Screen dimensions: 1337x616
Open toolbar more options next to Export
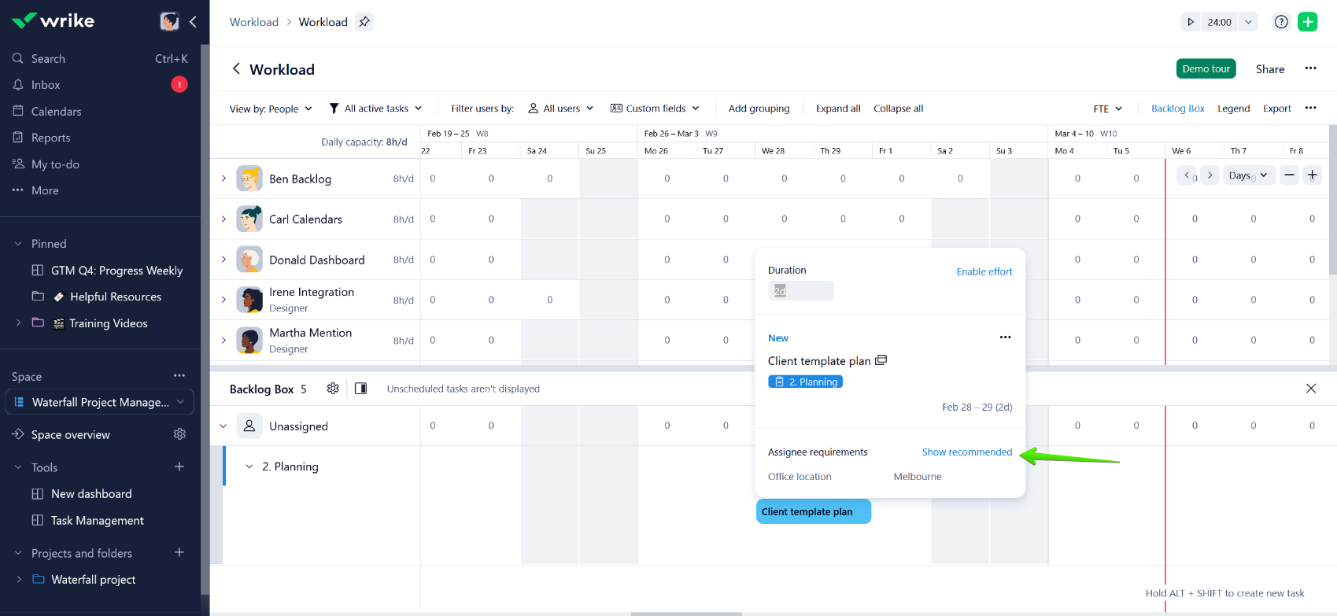coord(1310,108)
